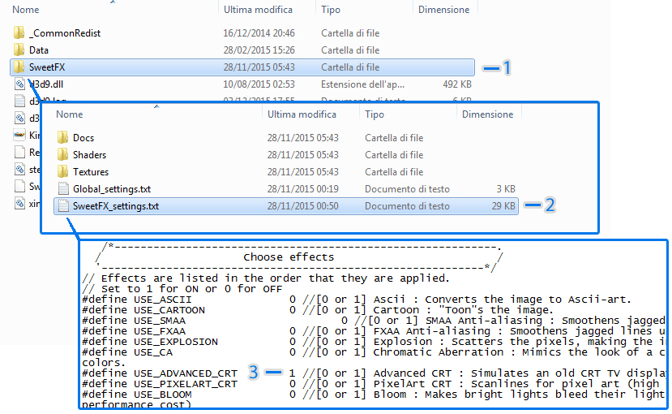Select the d3d9.dll file name

pos(46,84)
